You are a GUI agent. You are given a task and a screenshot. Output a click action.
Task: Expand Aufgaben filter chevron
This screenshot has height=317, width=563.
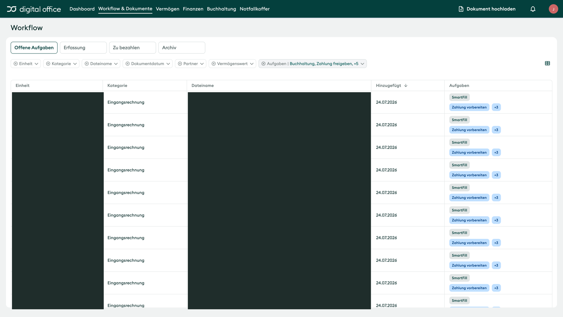(362, 64)
